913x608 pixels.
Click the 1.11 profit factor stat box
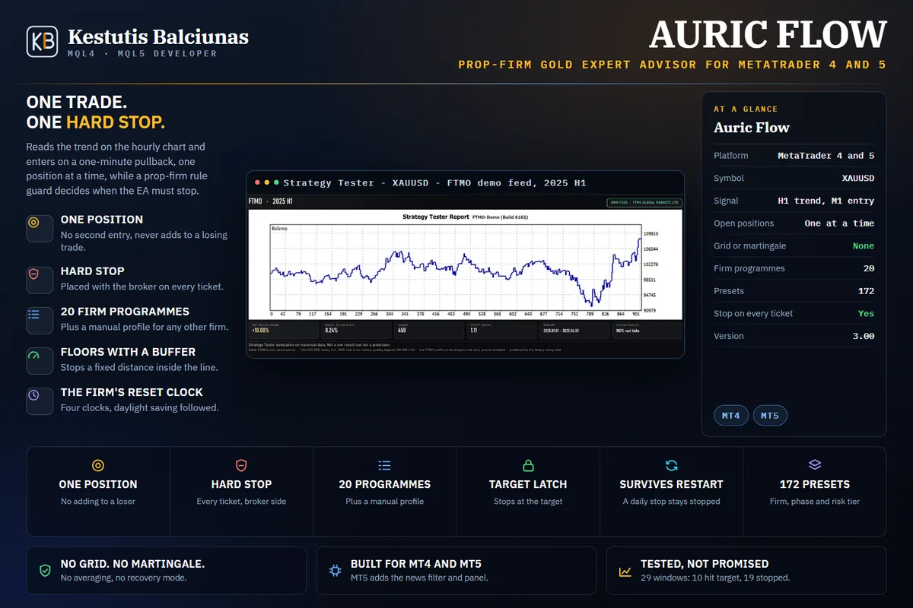[502, 330]
